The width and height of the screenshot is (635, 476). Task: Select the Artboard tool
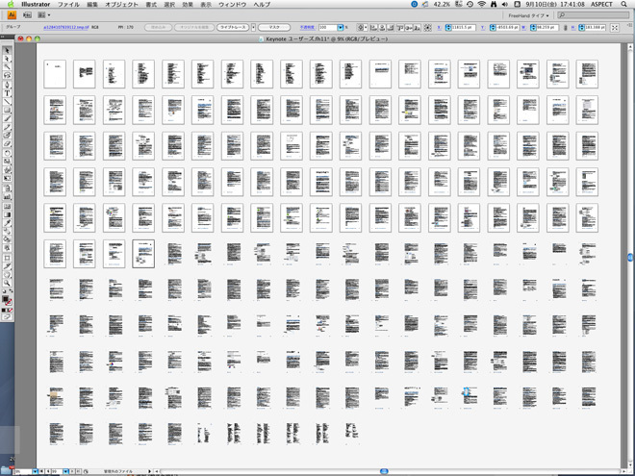pos(7,259)
